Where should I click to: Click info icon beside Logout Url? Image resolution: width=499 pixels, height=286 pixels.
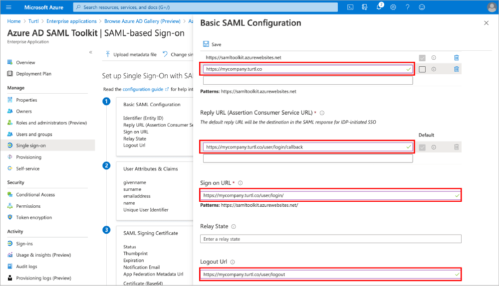(x=233, y=262)
